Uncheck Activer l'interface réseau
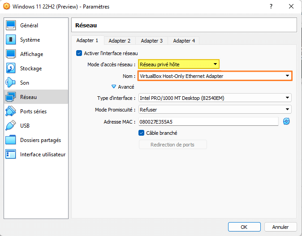 coord(79,53)
